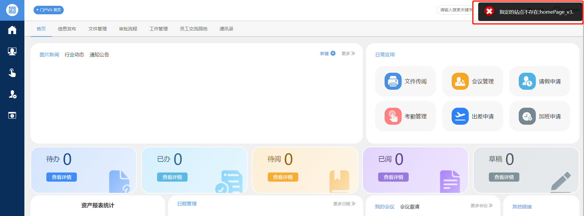Click the 待办 count number 0

pyautogui.click(x=67, y=159)
